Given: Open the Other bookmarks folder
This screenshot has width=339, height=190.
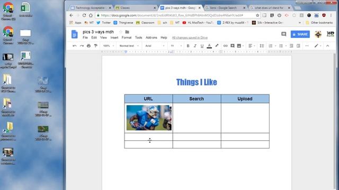Looking at the screenshot, I should coord(319,23).
